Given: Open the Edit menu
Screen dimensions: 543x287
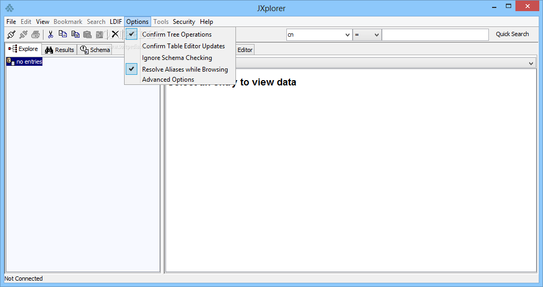Looking at the screenshot, I should pos(26,22).
